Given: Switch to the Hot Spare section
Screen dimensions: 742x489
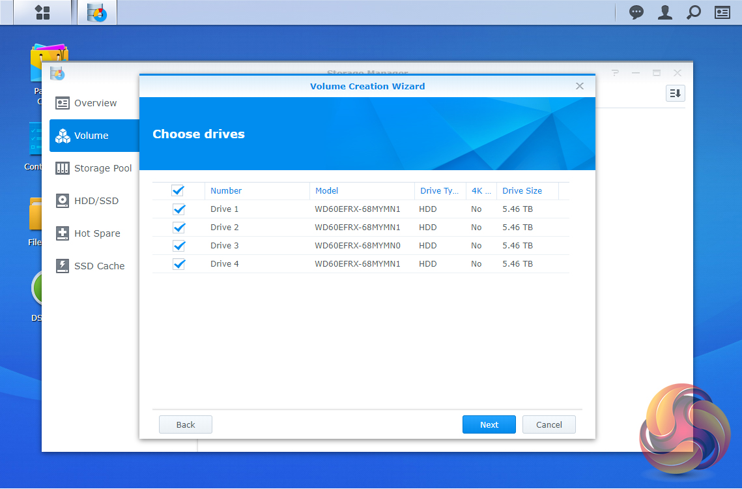Looking at the screenshot, I should 94,233.
